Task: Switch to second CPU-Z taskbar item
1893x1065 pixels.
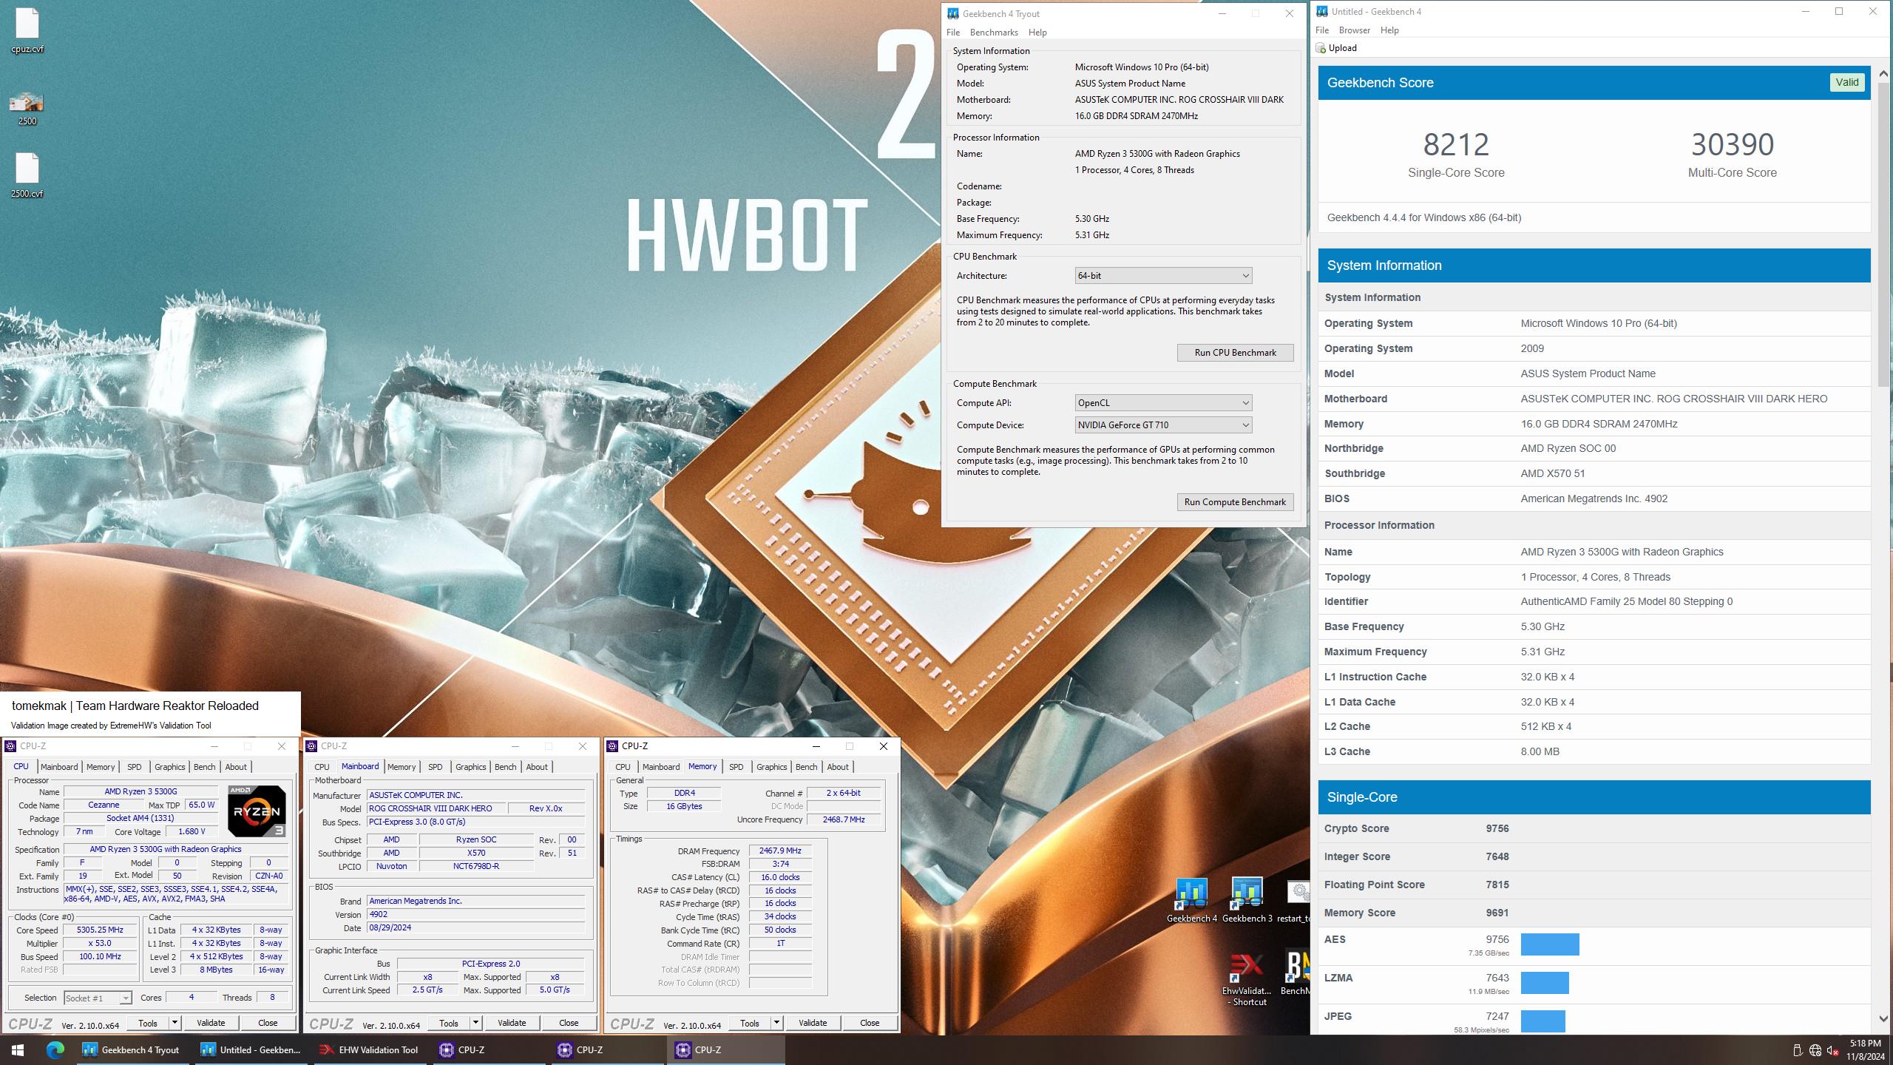Action: point(606,1049)
